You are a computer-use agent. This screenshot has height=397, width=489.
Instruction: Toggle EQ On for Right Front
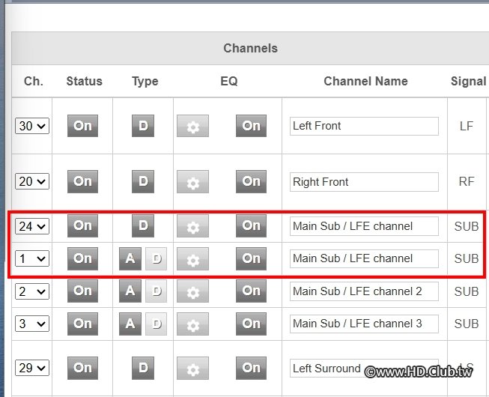point(251,181)
